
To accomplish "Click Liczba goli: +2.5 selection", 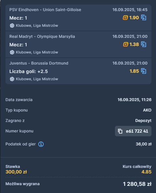I will [x=29, y=71].
